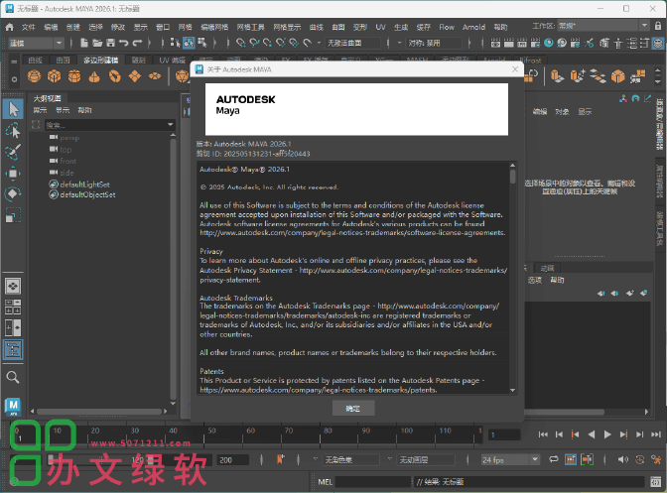Toggle the Outliner panel button in left sidebar
This screenshot has width=667, height=493.
pos(13,350)
